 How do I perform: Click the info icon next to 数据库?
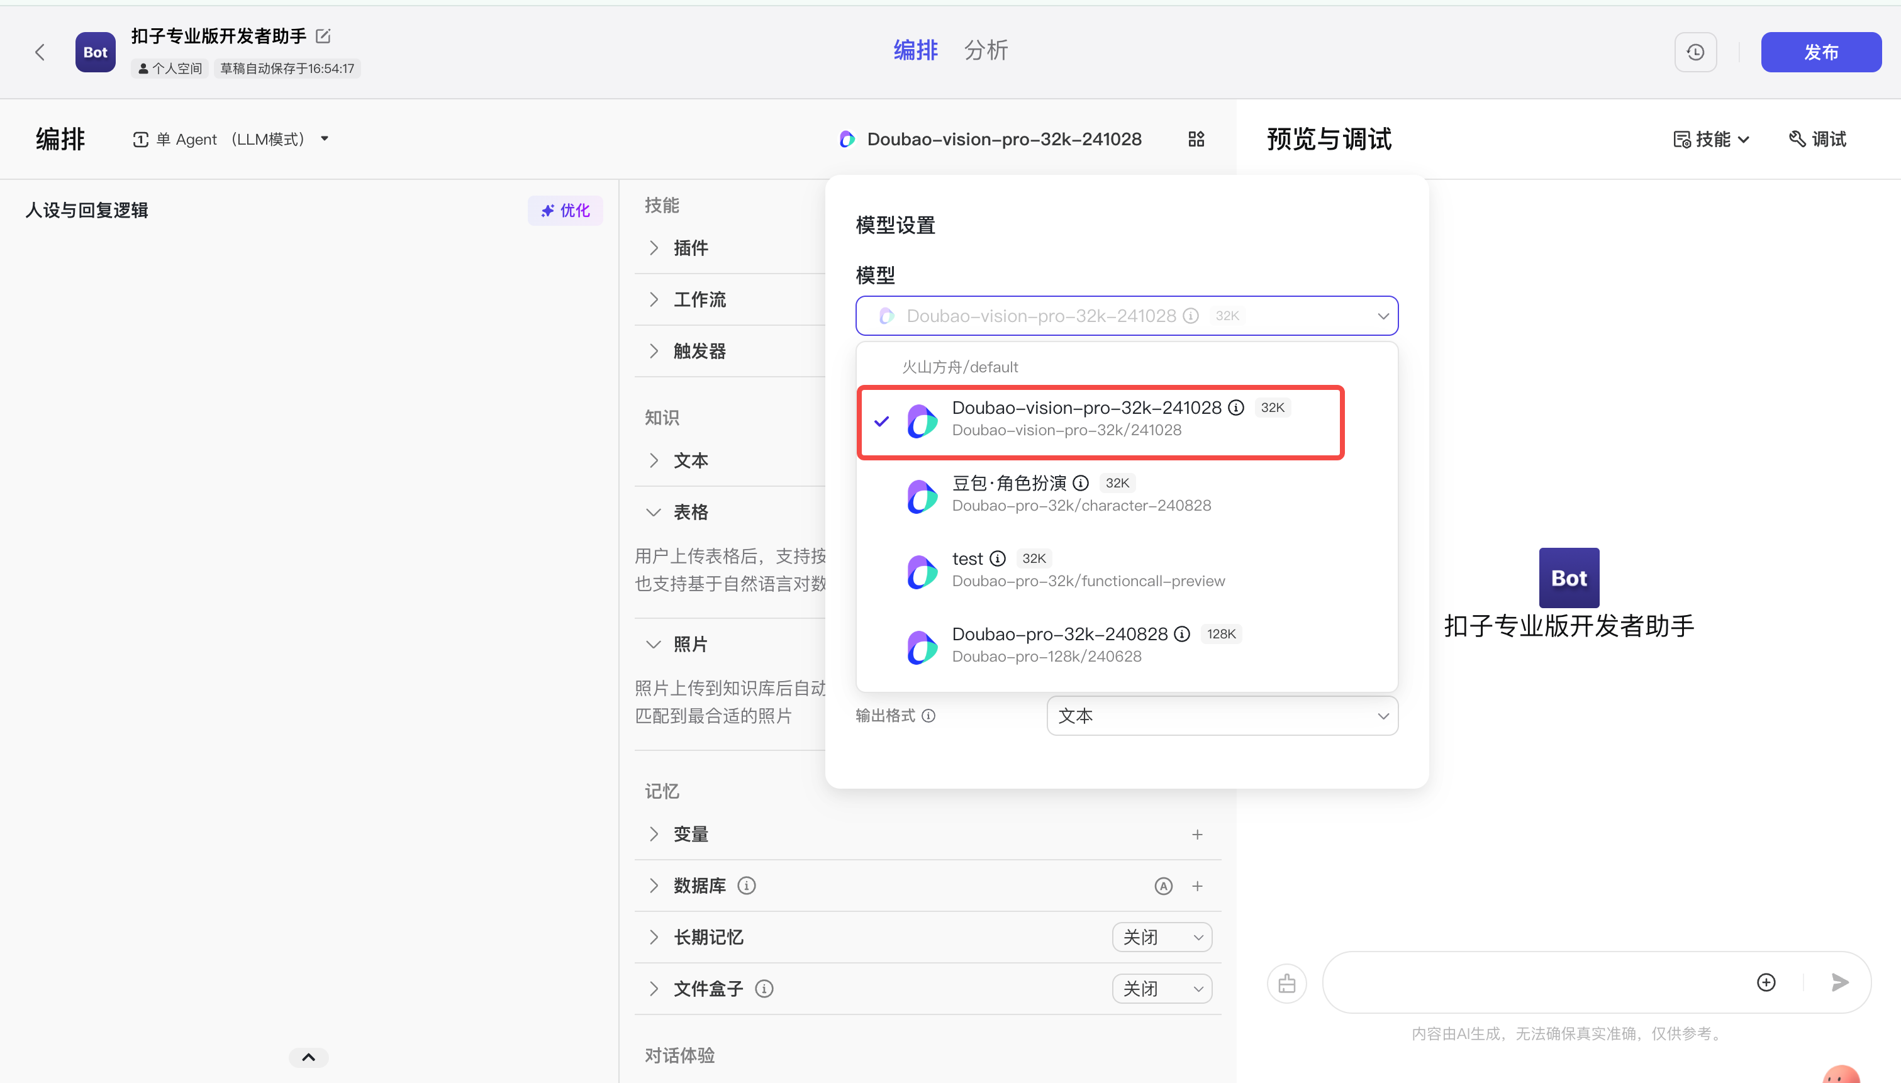point(746,885)
